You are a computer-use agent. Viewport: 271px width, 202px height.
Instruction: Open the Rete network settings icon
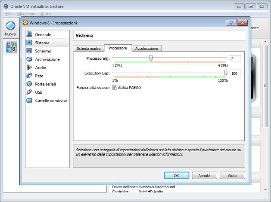point(29,76)
